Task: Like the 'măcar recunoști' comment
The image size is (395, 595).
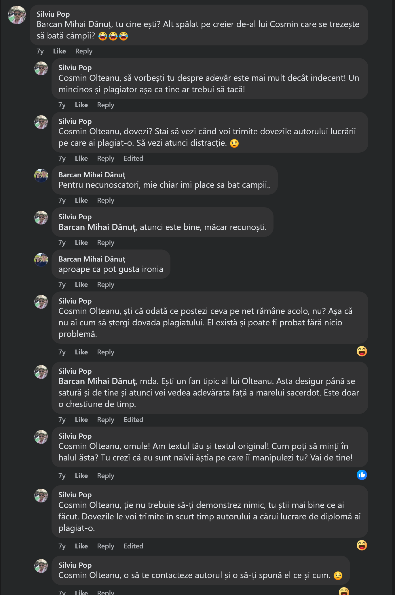Action: [x=81, y=243]
